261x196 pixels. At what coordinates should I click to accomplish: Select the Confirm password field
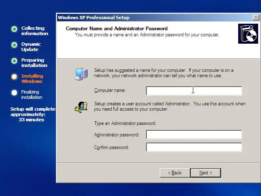(x=194, y=147)
